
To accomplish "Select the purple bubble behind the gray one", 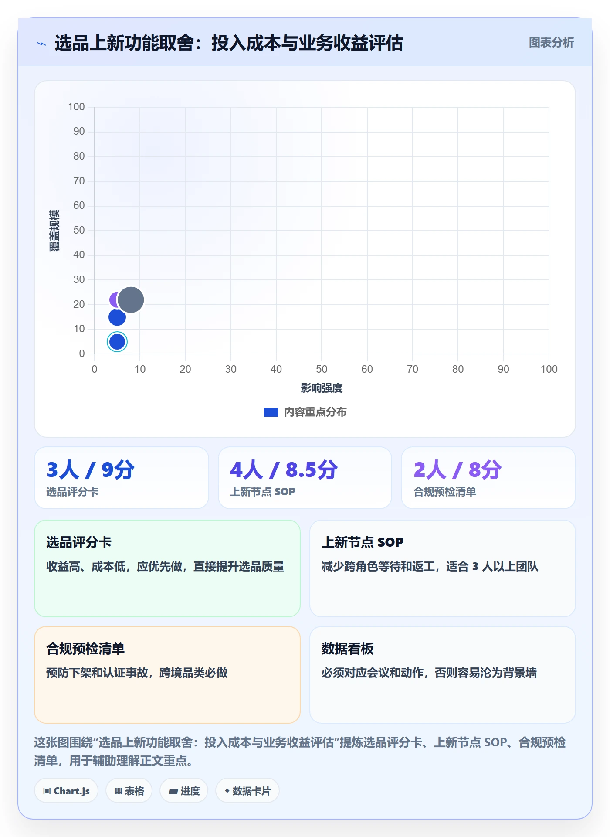I will click(113, 300).
